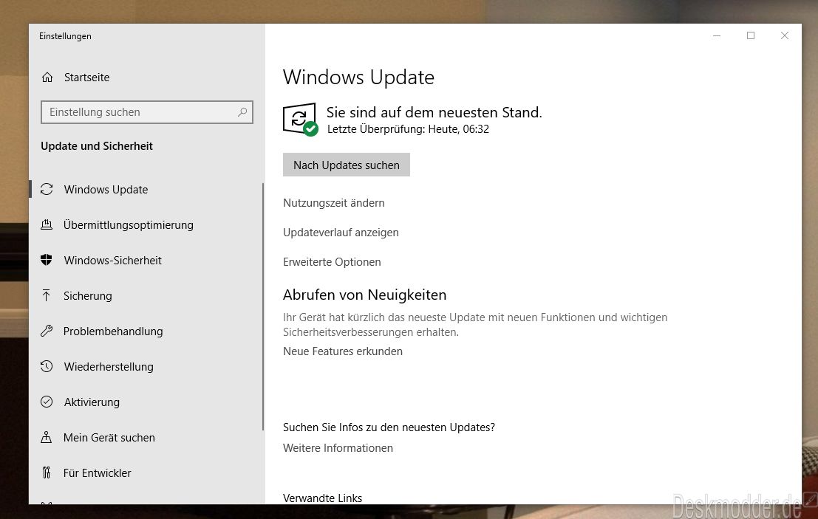The image size is (818, 519).
Task: Minimize the Einstellungen window
Action: pyautogui.click(x=717, y=35)
